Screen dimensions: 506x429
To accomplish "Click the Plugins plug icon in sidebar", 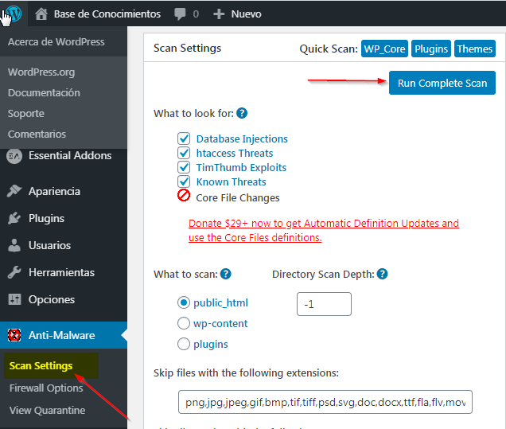I will tap(14, 218).
